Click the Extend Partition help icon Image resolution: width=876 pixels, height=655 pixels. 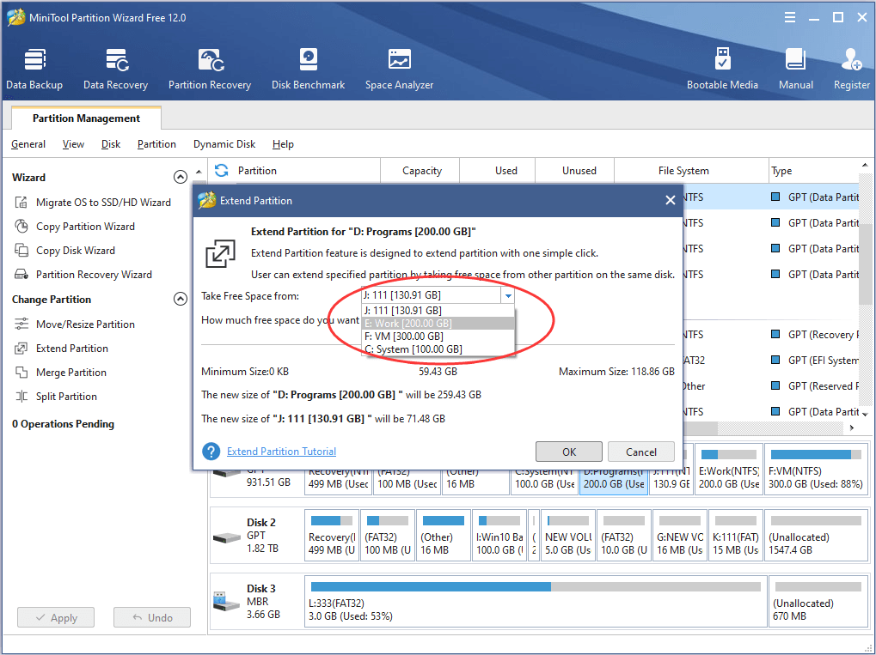tap(211, 452)
